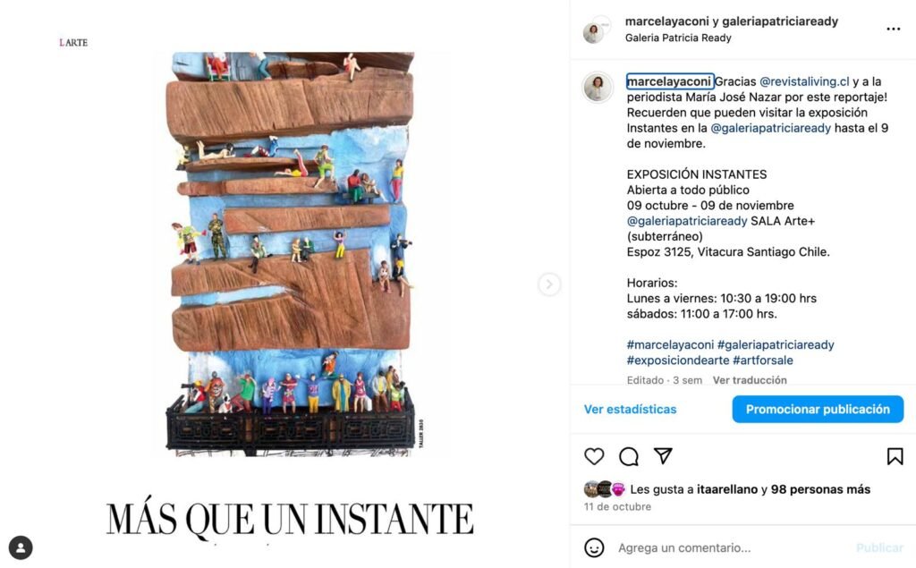Click Promocionar publicación button
The image size is (916, 568).
pyautogui.click(x=818, y=409)
